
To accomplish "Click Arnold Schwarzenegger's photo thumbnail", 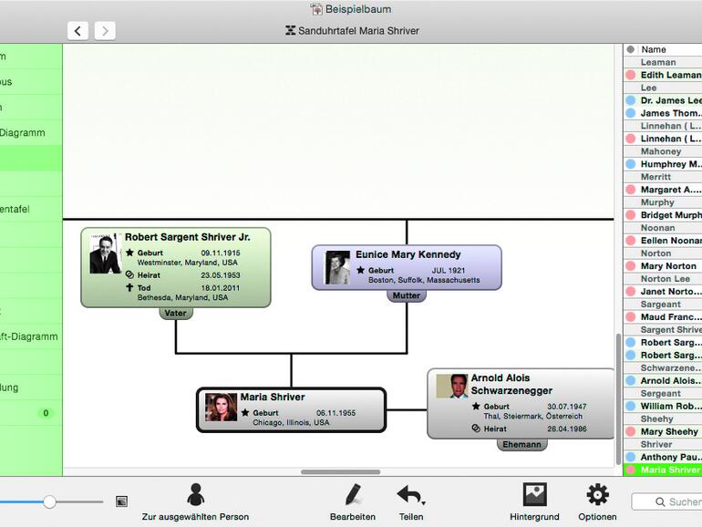I will click(451, 387).
